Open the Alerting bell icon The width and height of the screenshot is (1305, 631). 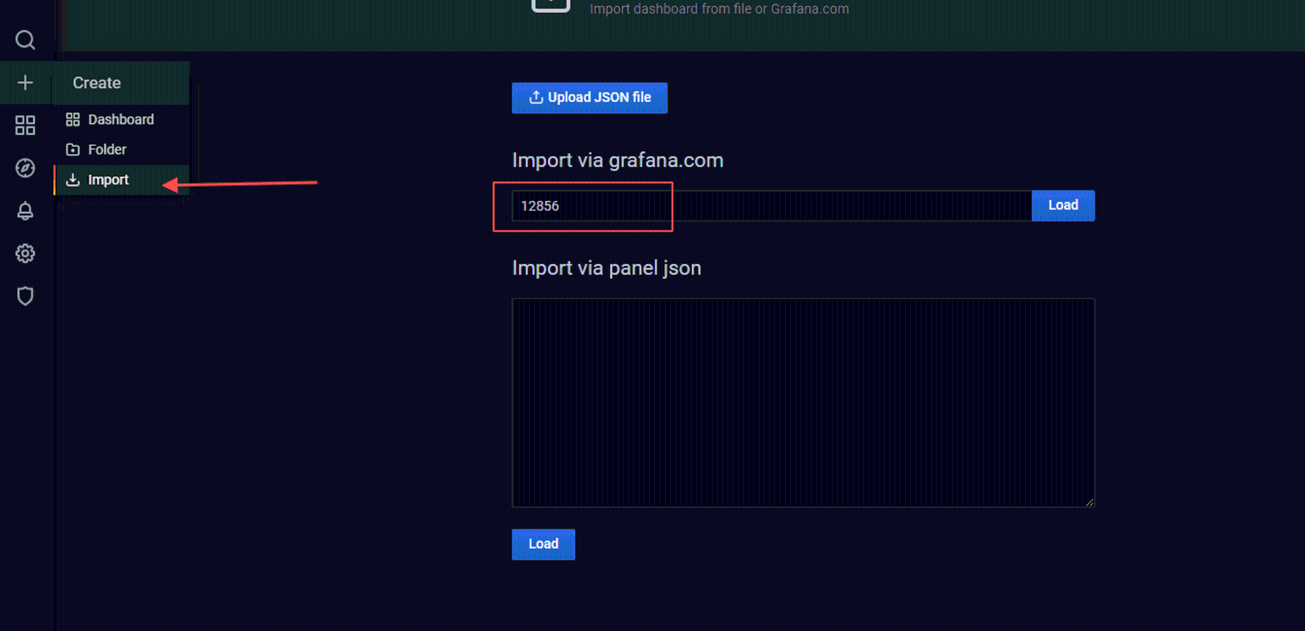[25, 211]
